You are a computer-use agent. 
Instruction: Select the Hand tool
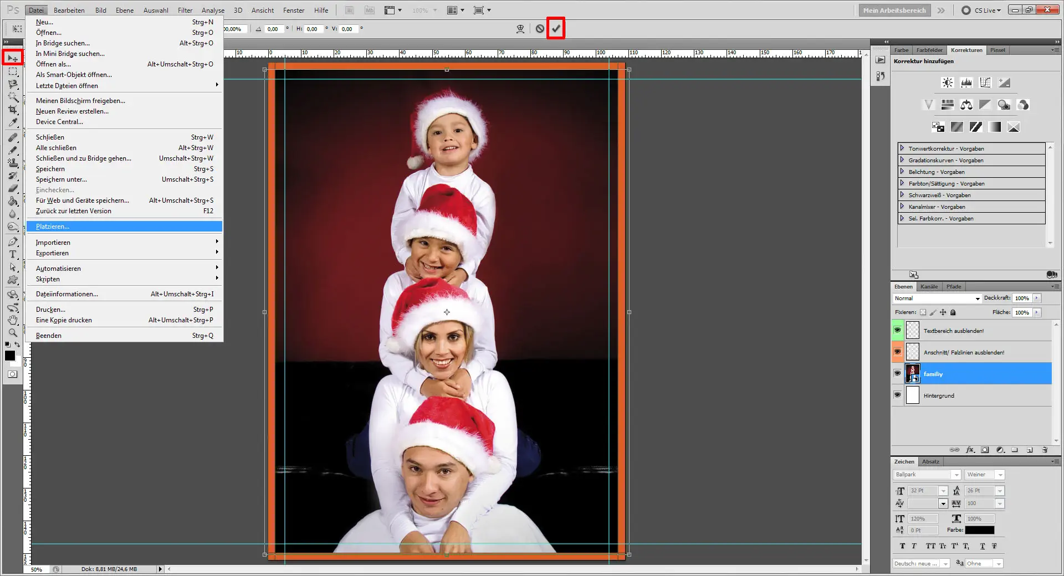(12, 320)
